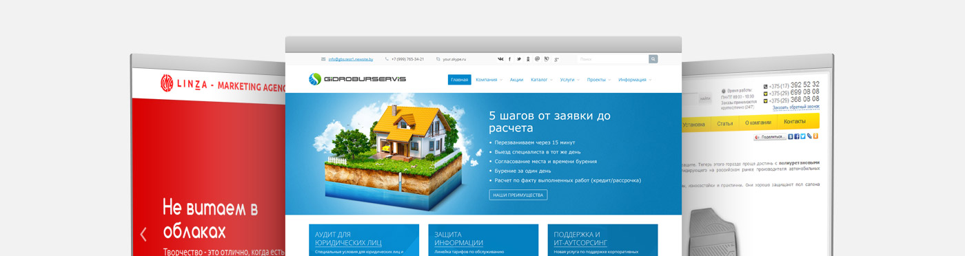Open the Акции menu item
The width and height of the screenshot is (965, 256).
point(516,80)
